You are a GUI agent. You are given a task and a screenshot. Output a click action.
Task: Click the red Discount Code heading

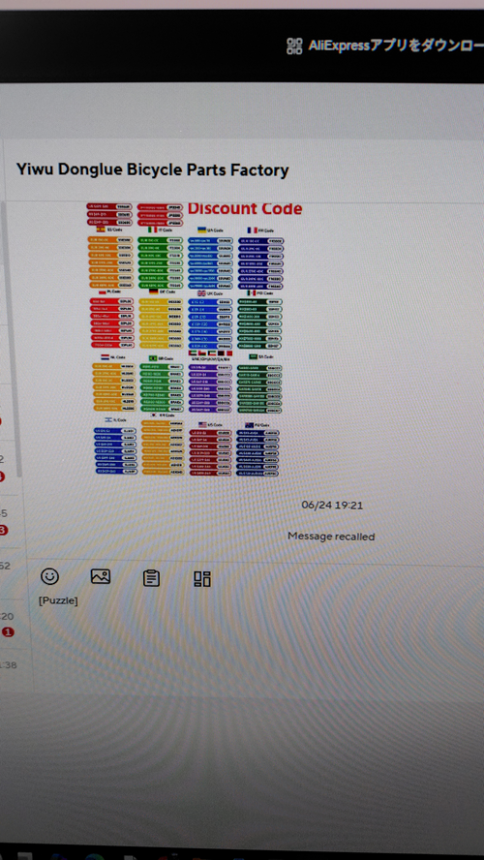(x=245, y=208)
